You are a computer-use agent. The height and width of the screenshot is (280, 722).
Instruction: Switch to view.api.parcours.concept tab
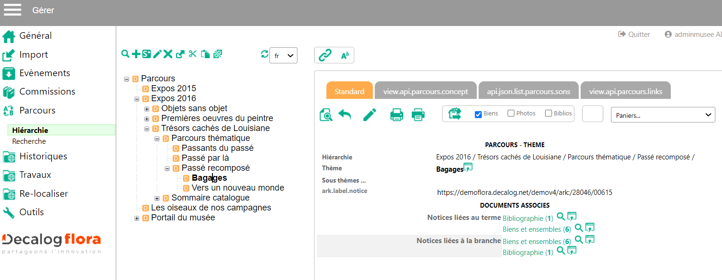click(426, 91)
